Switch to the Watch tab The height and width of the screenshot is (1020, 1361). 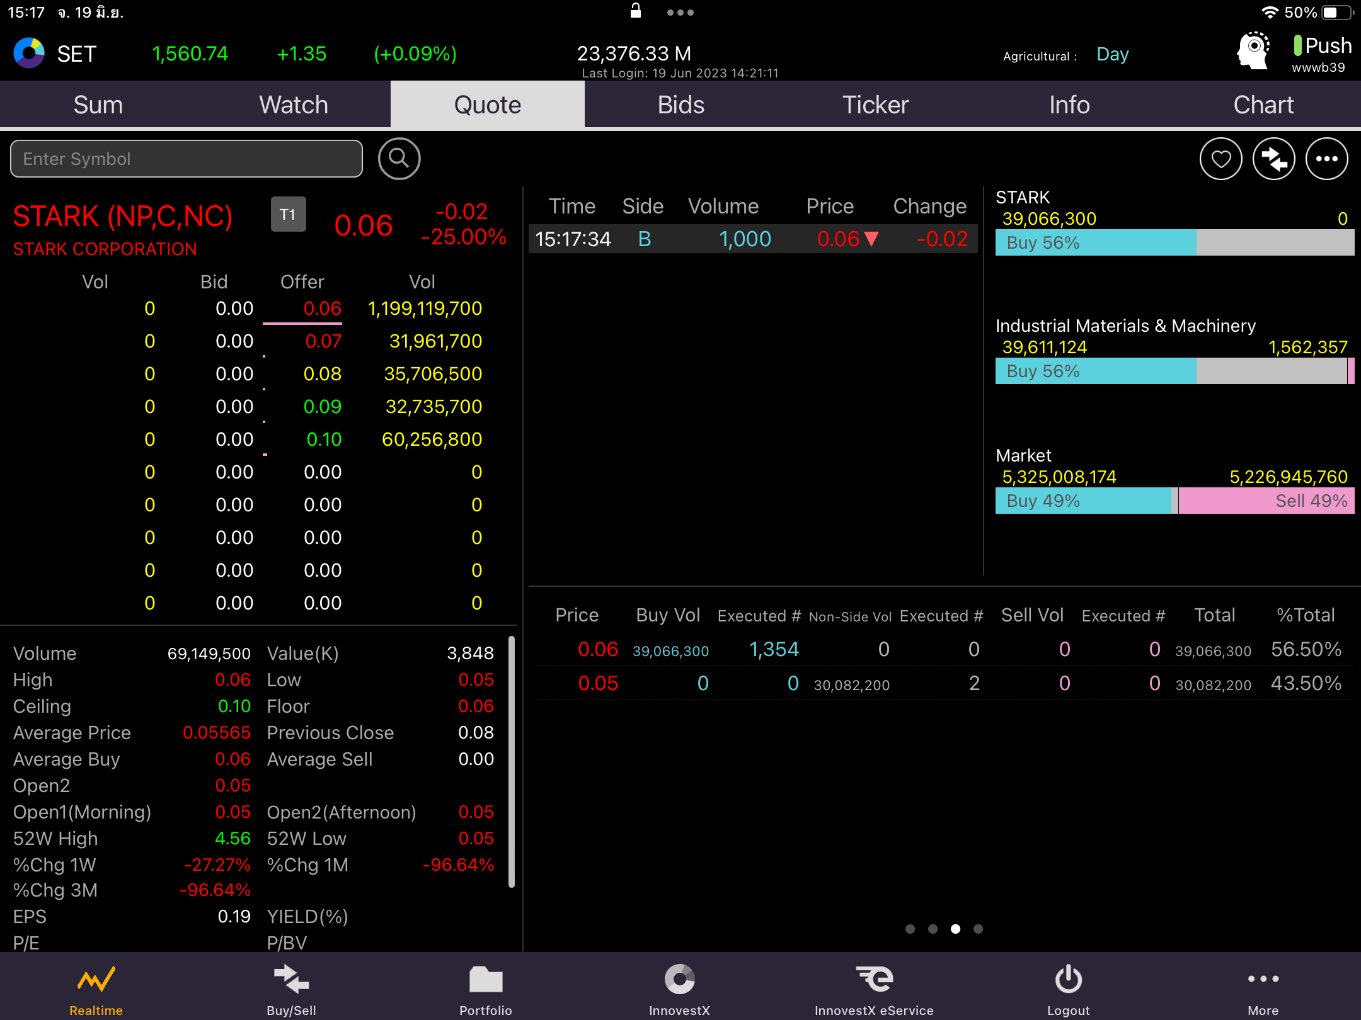(x=293, y=105)
